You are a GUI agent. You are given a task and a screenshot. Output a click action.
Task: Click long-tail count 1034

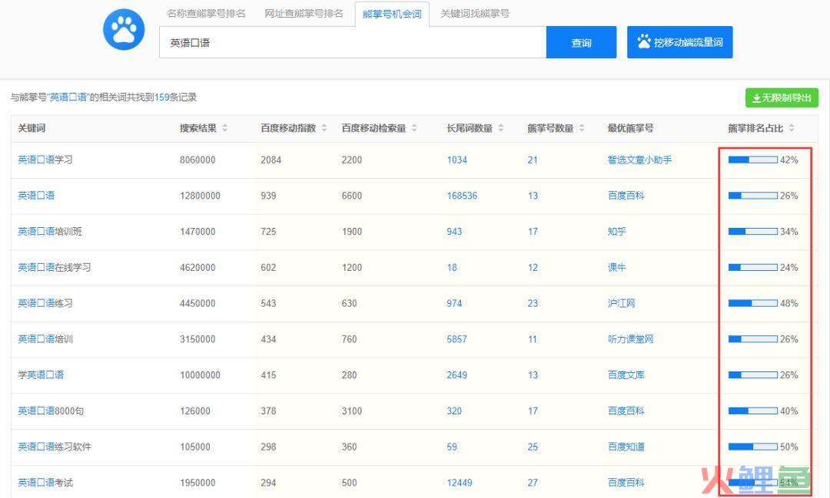coord(456,160)
